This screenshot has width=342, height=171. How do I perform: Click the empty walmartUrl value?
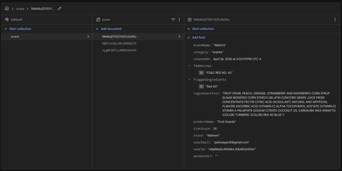pyautogui.click(x=216, y=156)
